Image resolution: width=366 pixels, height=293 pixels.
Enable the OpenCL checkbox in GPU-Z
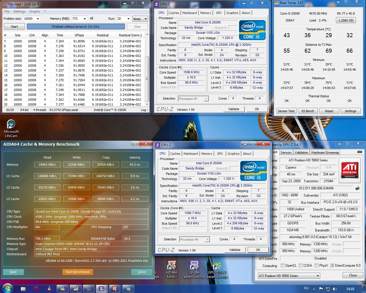click(x=283, y=266)
